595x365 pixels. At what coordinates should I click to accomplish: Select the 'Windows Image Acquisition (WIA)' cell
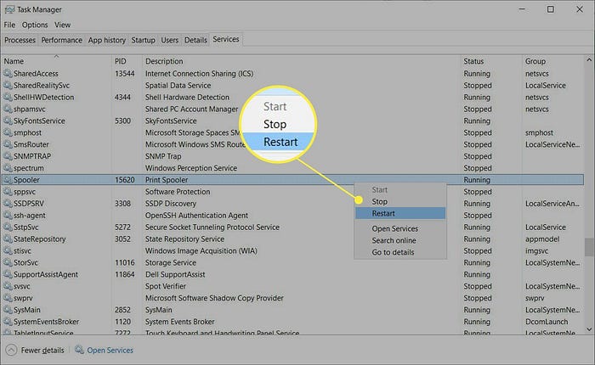point(201,250)
